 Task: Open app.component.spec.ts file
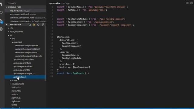coord(24,73)
